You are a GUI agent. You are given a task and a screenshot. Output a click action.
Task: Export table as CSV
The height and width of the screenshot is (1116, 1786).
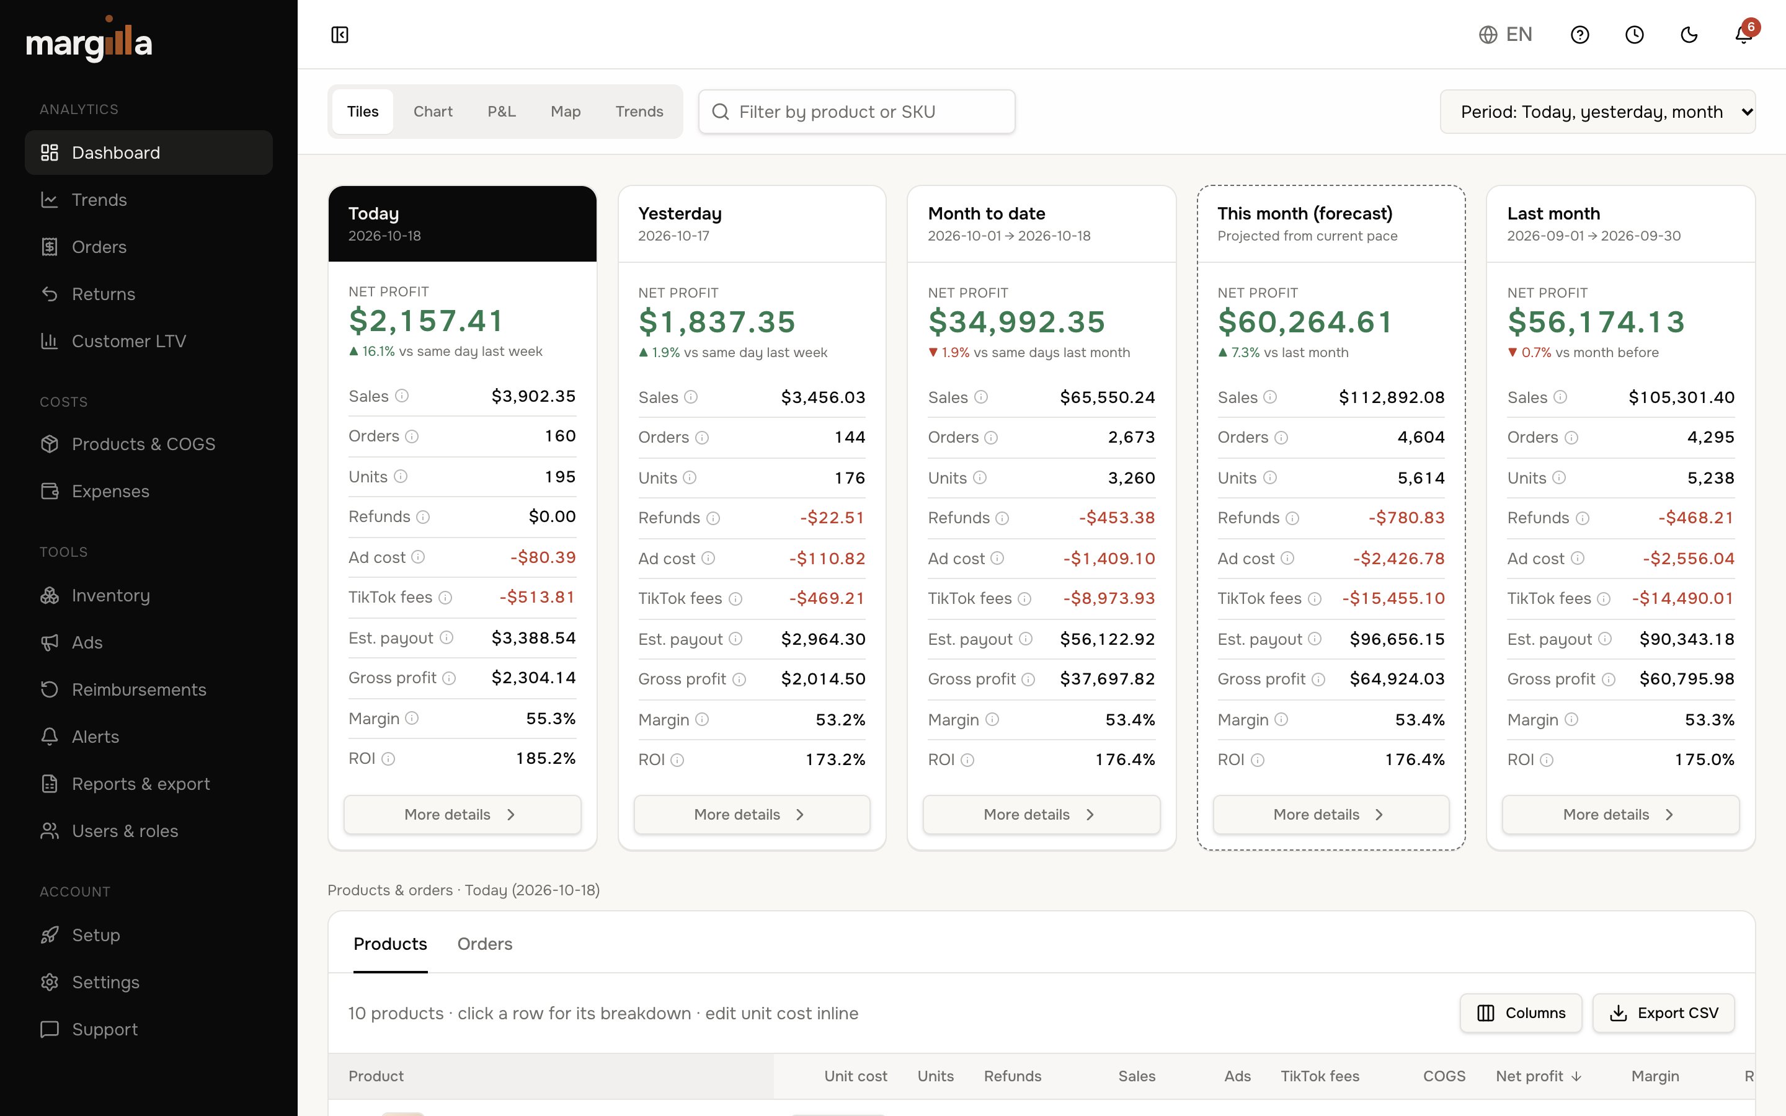pos(1663,1012)
